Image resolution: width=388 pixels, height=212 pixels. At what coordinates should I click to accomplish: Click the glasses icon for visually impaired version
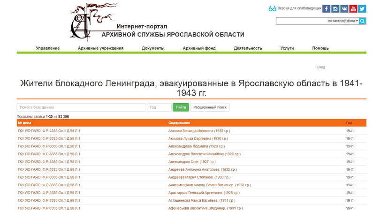(272, 8)
